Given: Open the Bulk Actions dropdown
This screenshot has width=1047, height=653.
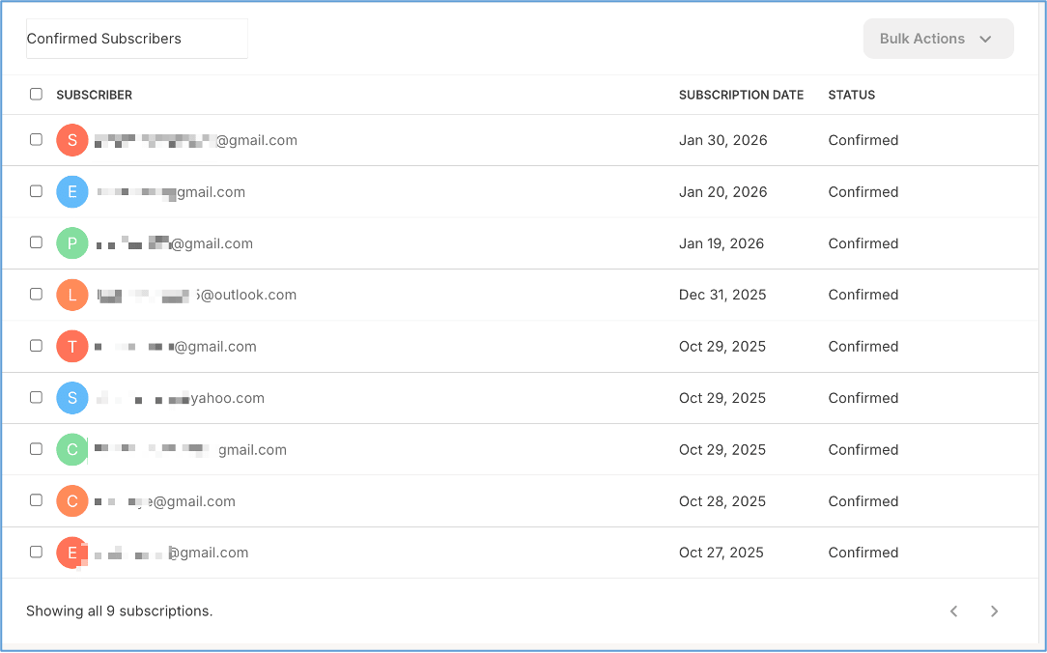Looking at the screenshot, I should [937, 39].
